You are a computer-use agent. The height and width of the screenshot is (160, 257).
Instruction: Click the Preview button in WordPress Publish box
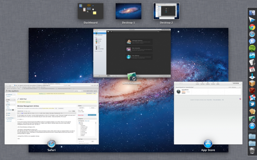coord(93,108)
